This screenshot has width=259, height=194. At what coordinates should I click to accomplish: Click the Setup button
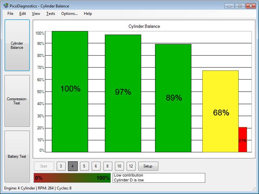148,166
